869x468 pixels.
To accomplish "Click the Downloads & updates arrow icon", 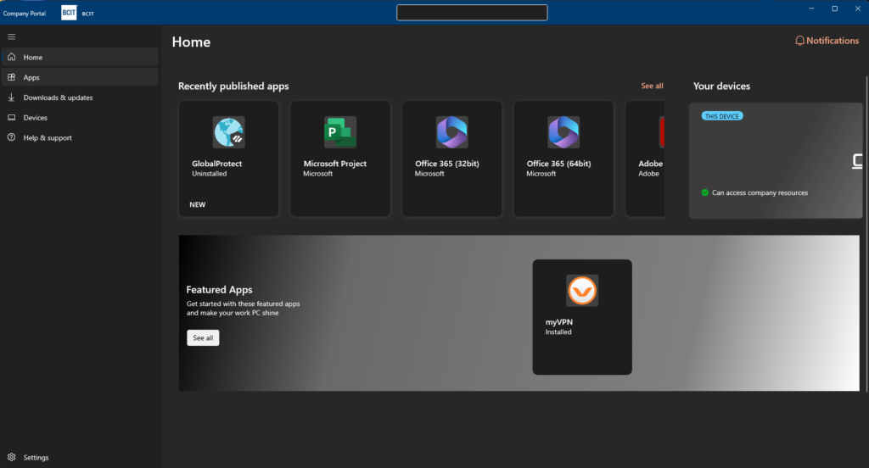I will [x=12, y=97].
